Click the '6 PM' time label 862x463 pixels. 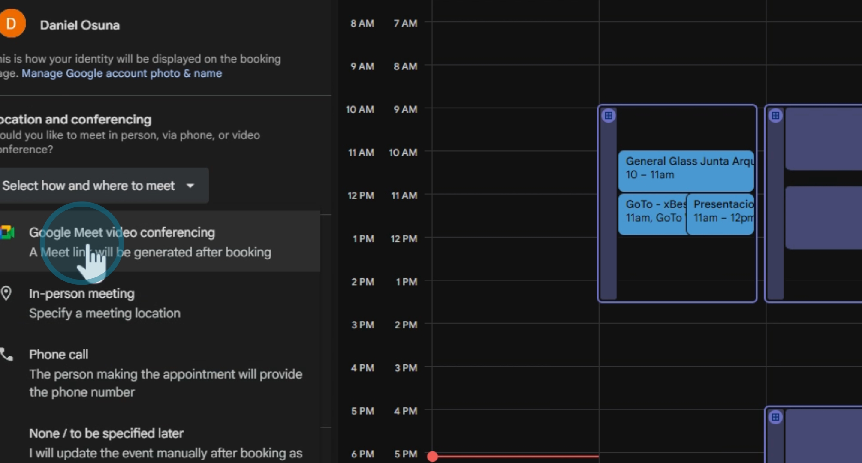(362, 454)
